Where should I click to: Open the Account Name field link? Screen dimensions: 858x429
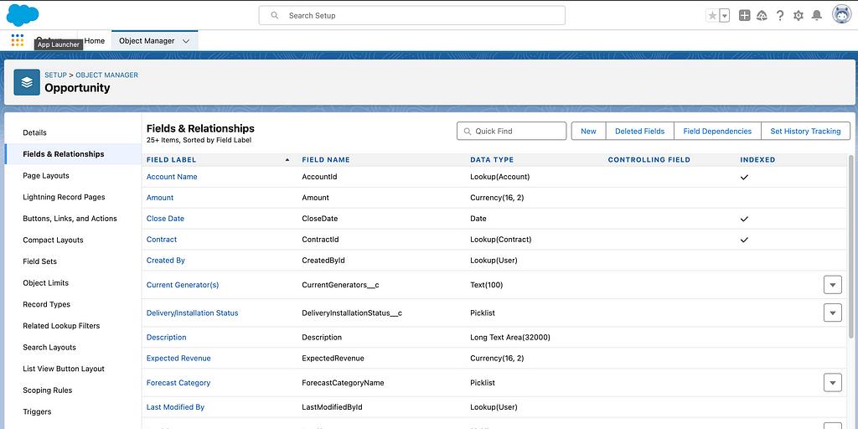click(x=172, y=177)
